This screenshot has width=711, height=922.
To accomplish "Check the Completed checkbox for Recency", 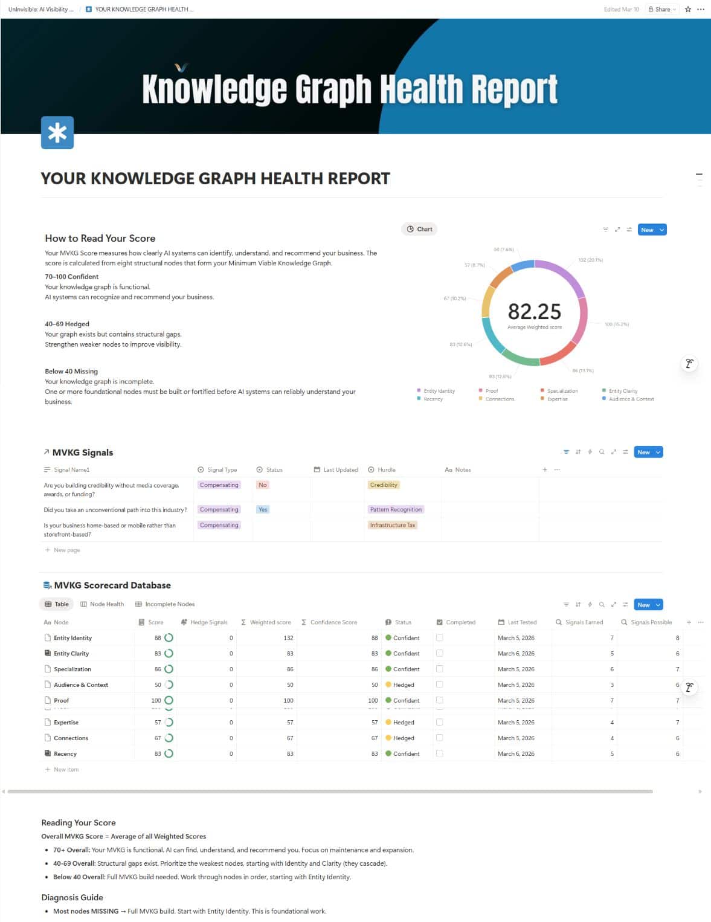I will point(440,753).
